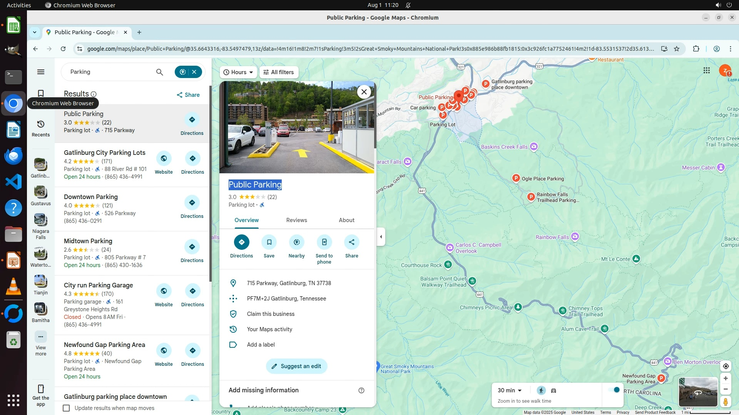Screen dimensions: 739x415
Task: Zoom in the map with plus button
Action: pyautogui.click(x=726, y=378)
